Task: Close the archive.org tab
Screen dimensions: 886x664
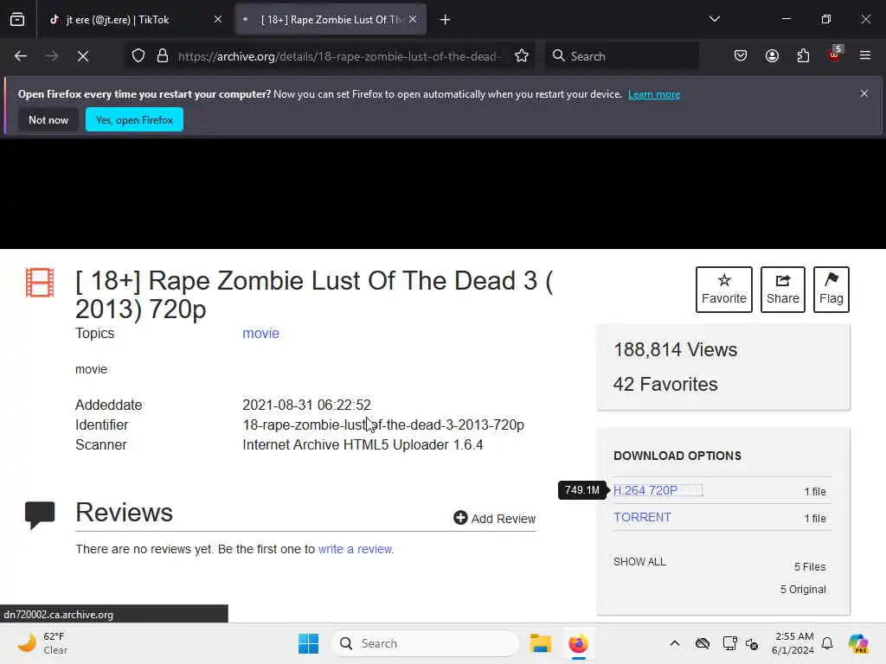Action: [413, 20]
